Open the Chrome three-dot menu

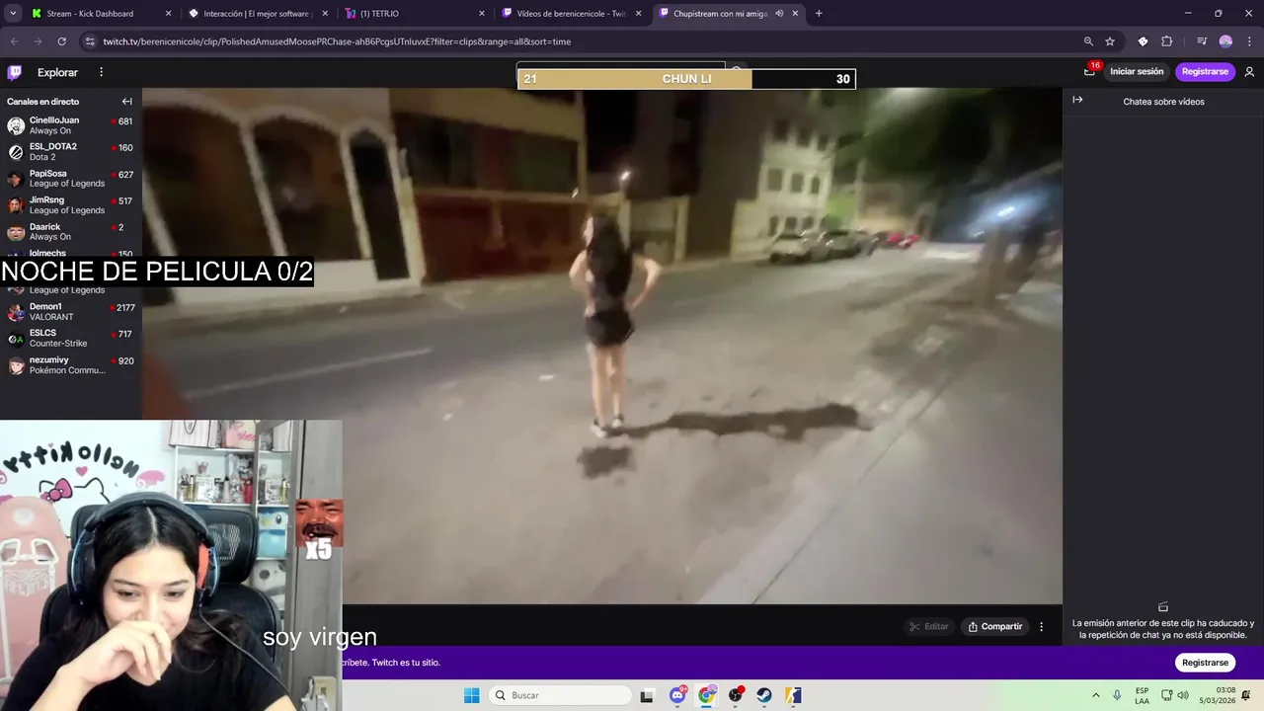(x=1249, y=41)
